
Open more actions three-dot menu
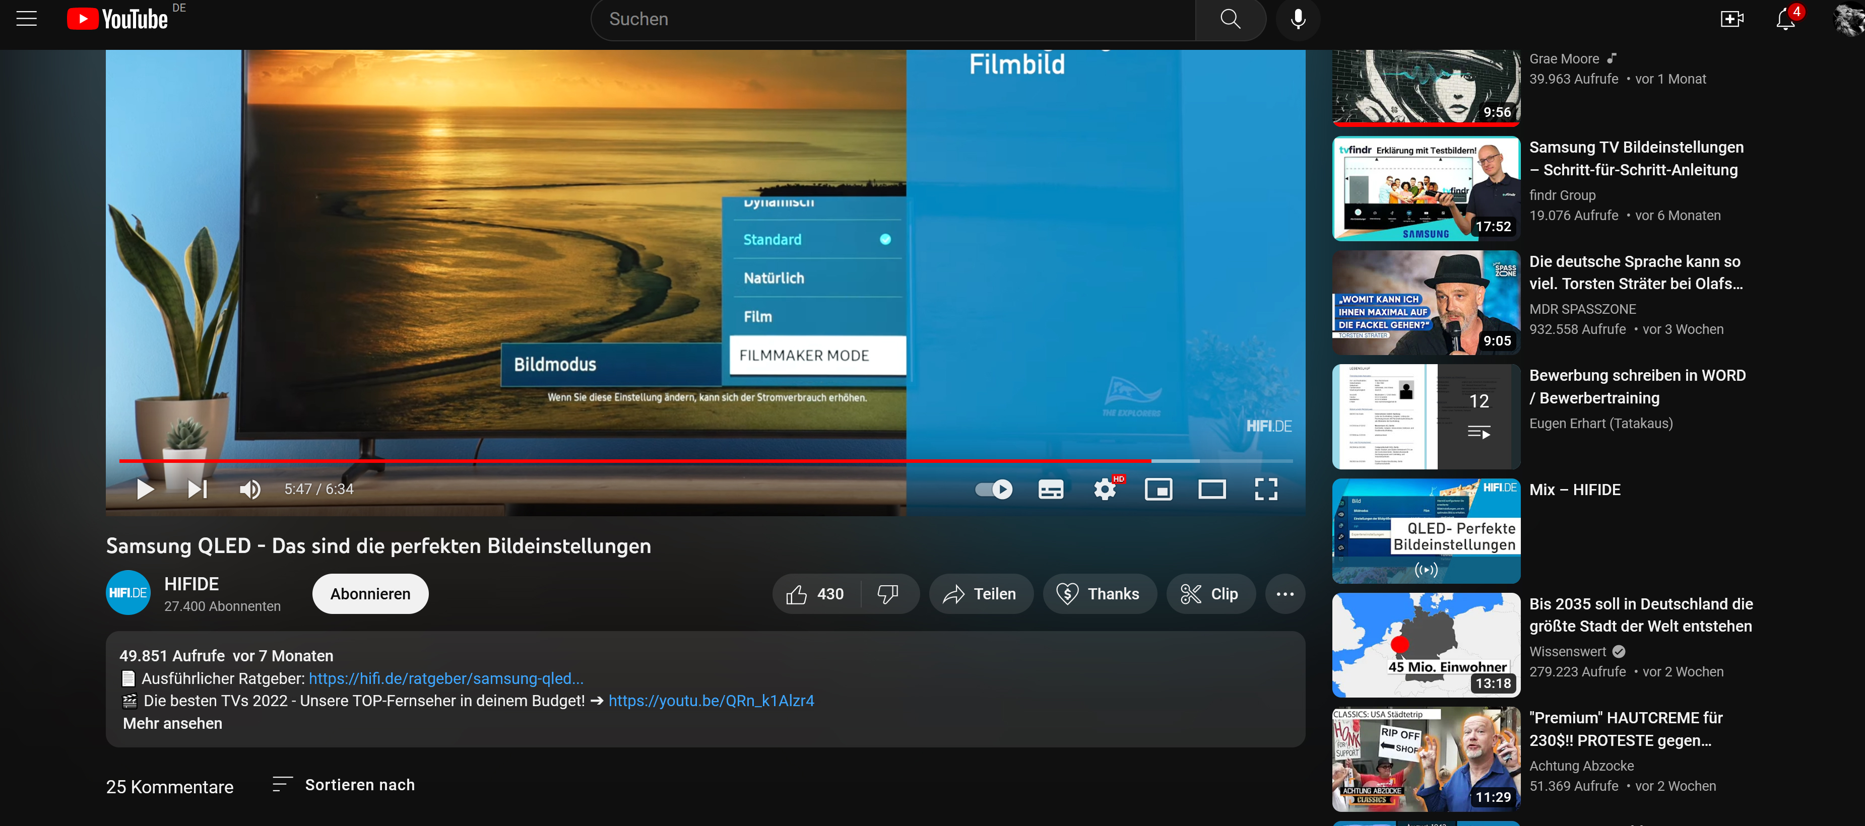(x=1284, y=594)
